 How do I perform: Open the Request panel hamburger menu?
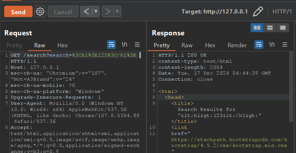coord(137,45)
